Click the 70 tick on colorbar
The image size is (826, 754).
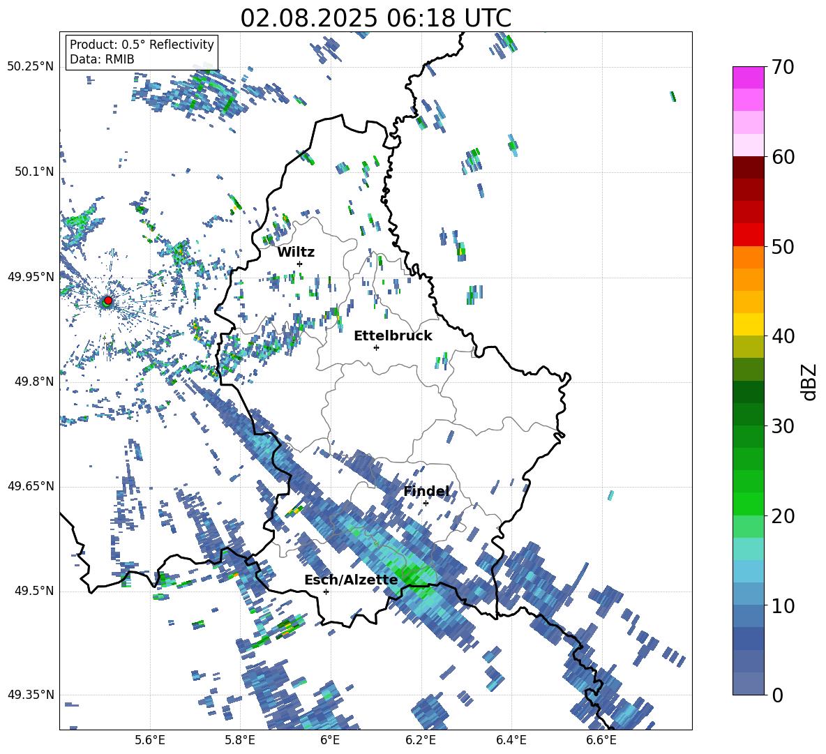click(x=783, y=67)
